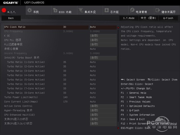Open the M.I.T. tab
The height and width of the screenshot is (135, 180).
[13, 10]
